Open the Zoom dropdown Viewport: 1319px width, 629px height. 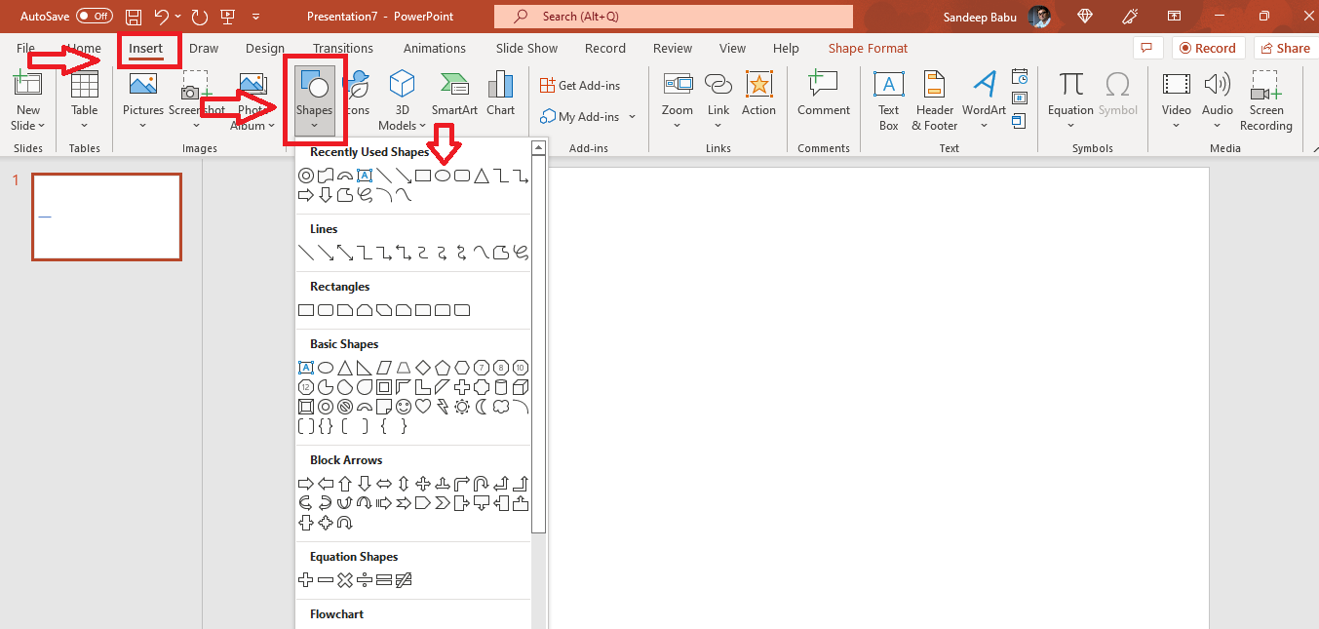(x=678, y=125)
